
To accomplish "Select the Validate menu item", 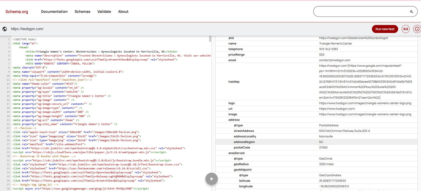I will click(104, 12).
